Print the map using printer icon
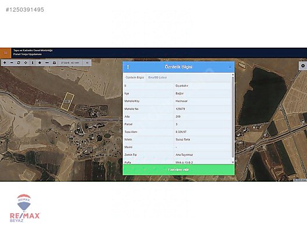Image resolution: width=307 pixels, height=230 pixels. 54,63
